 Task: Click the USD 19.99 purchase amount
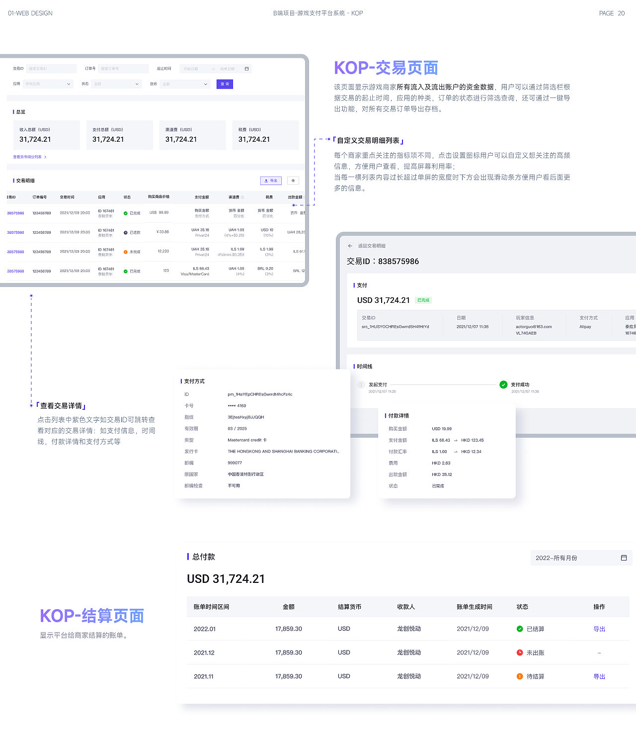coord(442,429)
